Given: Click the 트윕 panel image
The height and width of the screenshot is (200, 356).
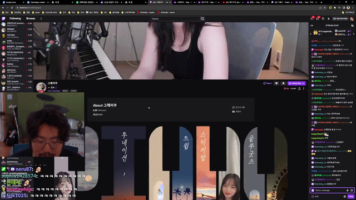Looking at the screenshot, I should pos(182,163).
